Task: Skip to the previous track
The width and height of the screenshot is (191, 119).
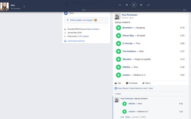Action: (x=127, y=5)
